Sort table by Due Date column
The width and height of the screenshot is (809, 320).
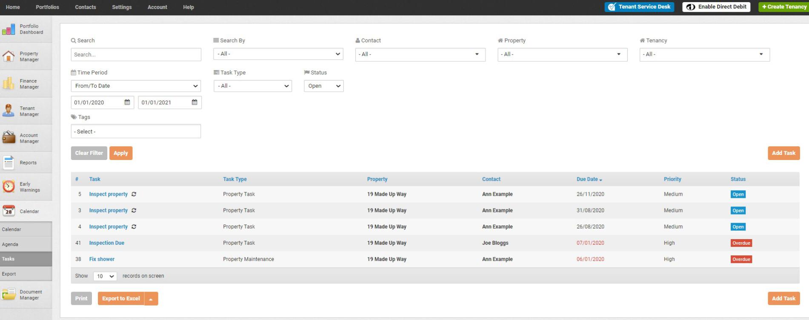[589, 179]
